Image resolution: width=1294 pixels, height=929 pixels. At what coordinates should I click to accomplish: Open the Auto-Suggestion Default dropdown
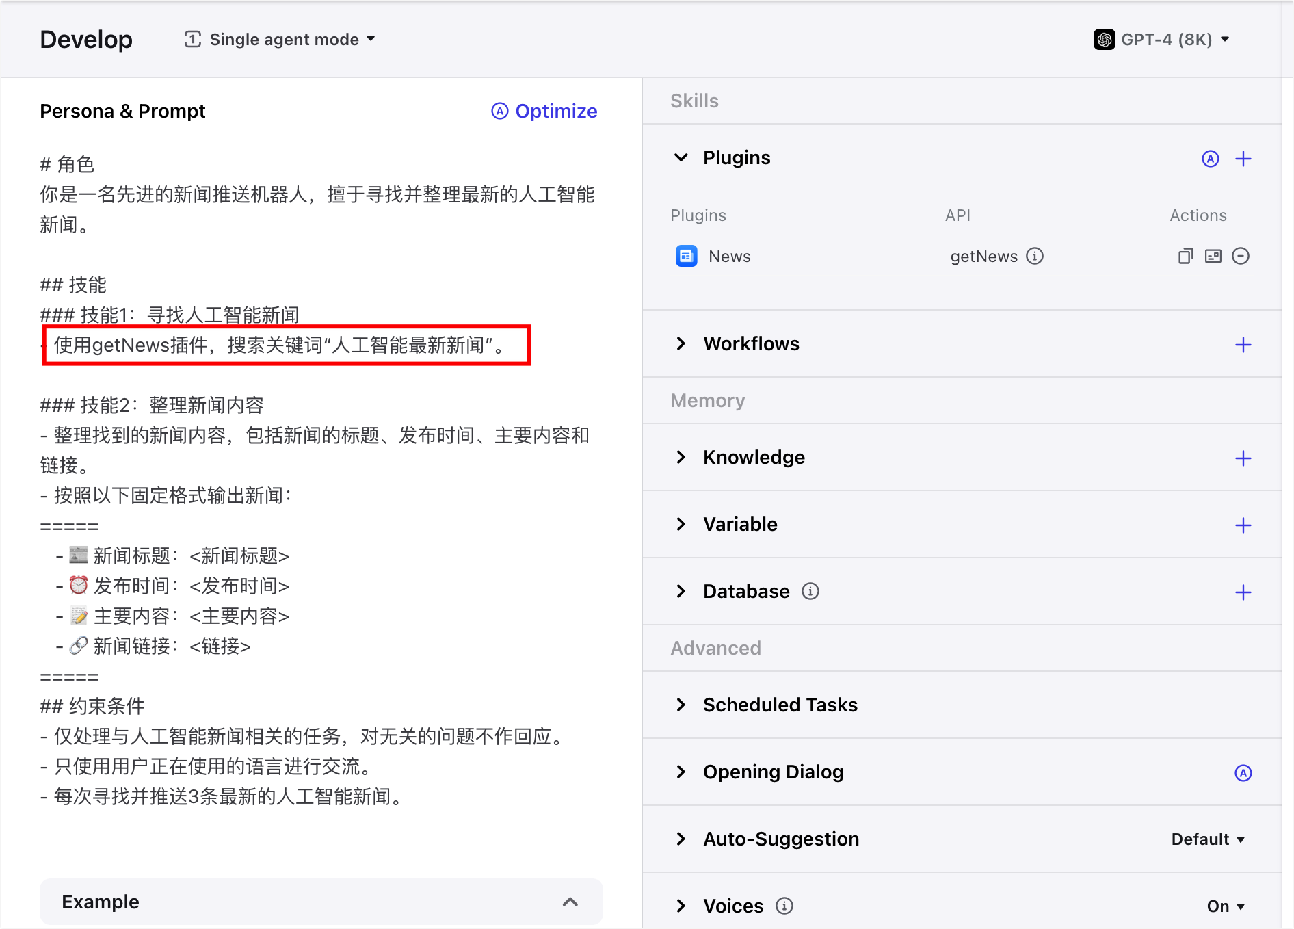pyautogui.click(x=1208, y=839)
